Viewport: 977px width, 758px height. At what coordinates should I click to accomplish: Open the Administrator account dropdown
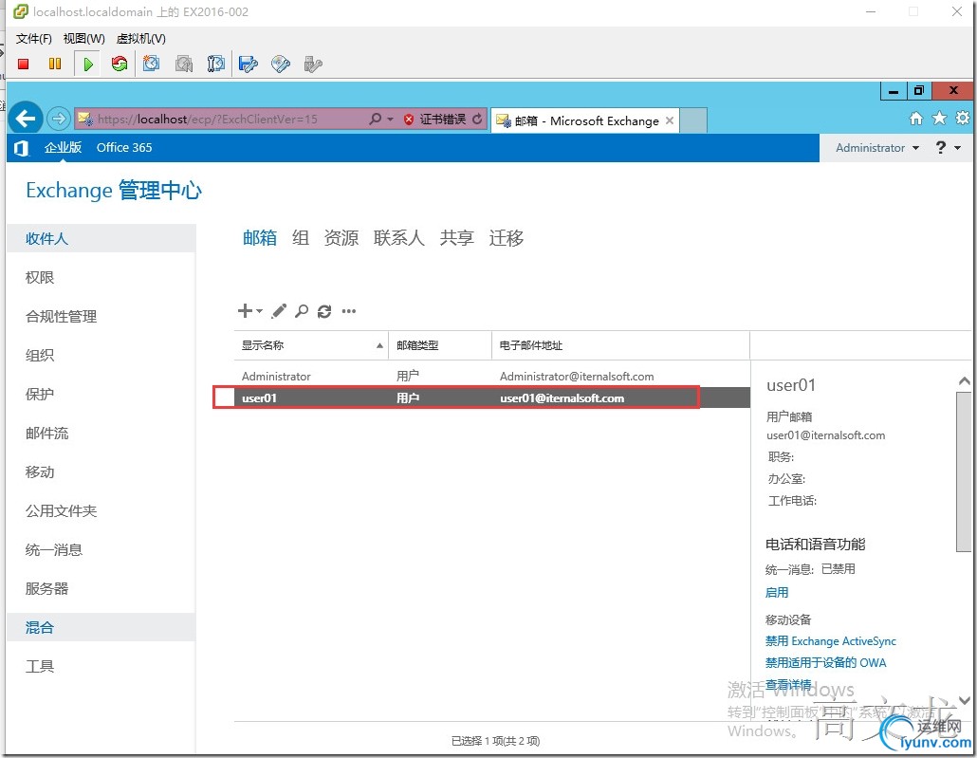click(877, 148)
